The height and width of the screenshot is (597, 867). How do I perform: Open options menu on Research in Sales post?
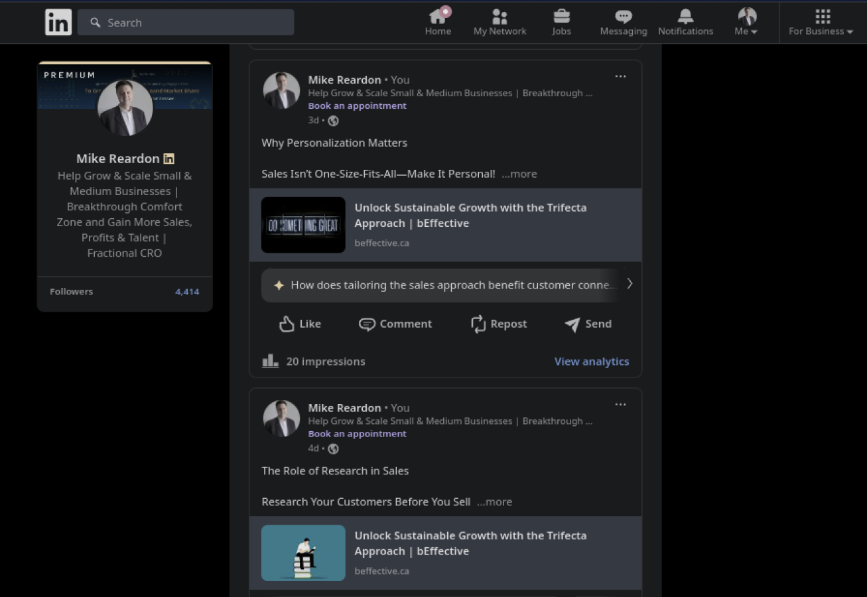(x=620, y=405)
